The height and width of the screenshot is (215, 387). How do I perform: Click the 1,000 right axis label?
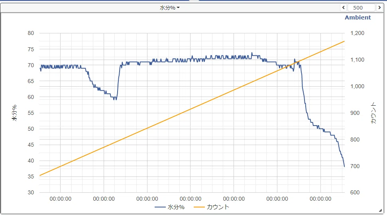[357, 86]
